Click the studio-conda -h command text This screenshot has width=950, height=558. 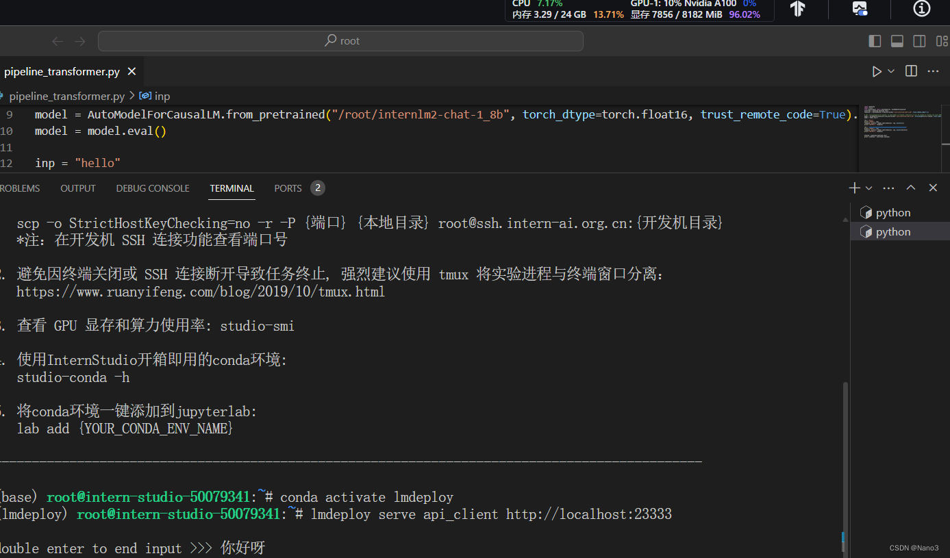[73, 377]
